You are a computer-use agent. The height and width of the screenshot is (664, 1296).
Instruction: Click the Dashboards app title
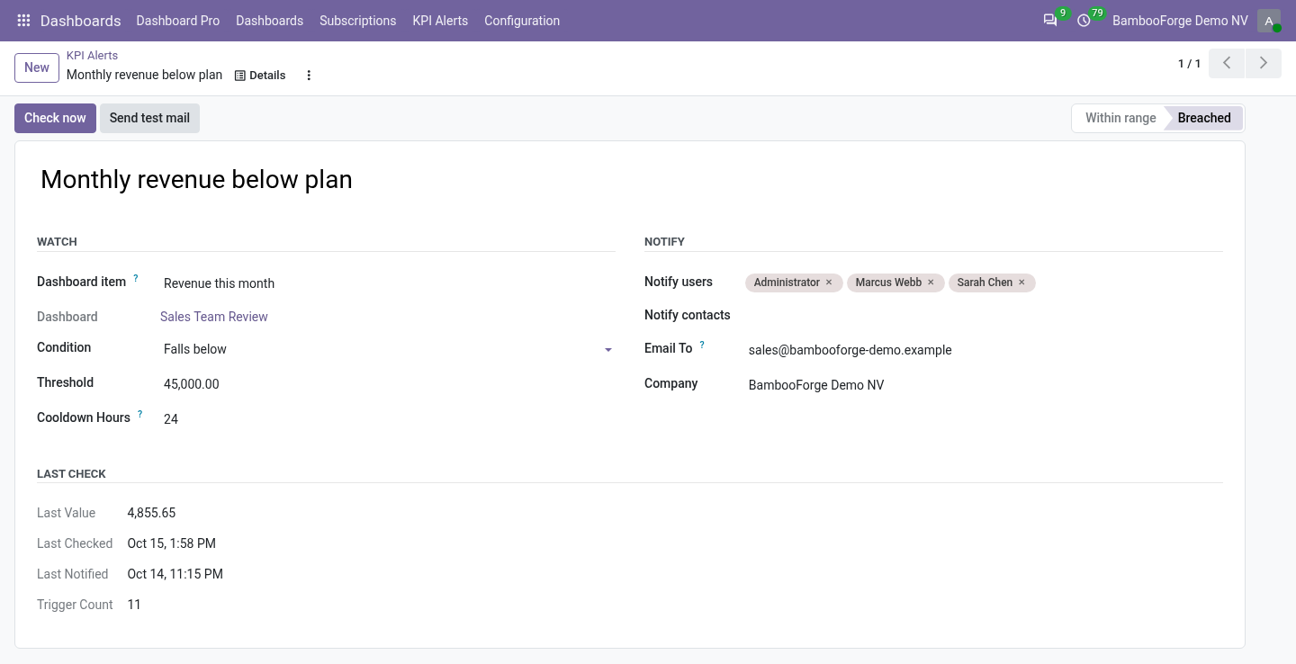pyautogui.click(x=80, y=21)
